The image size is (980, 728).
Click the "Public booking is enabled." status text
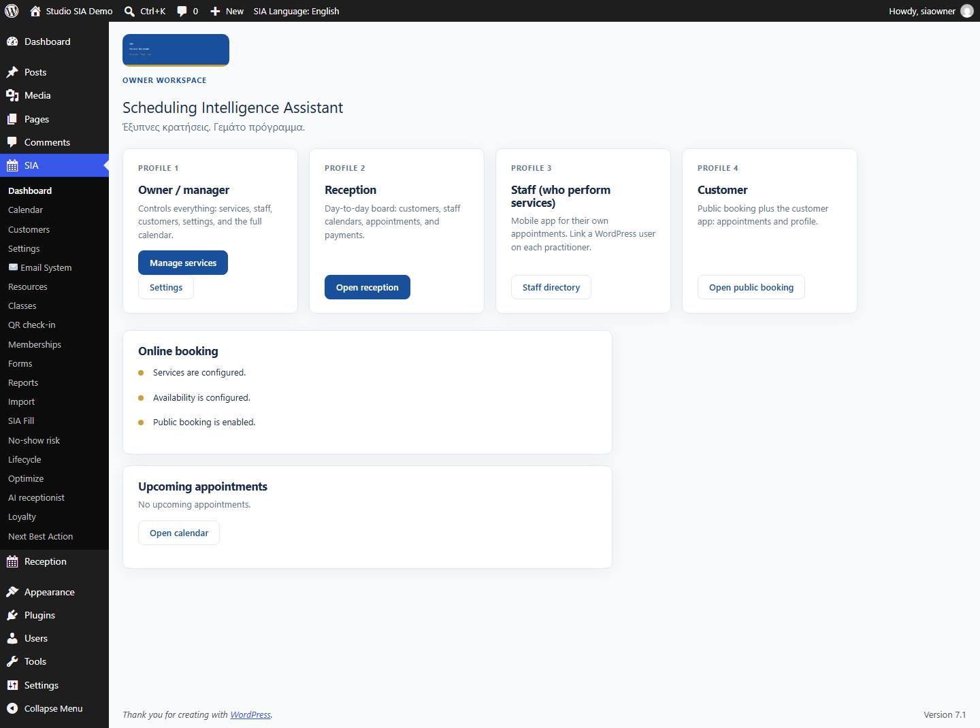coord(204,423)
